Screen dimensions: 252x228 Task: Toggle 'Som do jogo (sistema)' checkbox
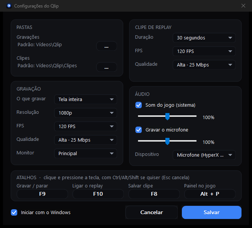coord(138,105)
